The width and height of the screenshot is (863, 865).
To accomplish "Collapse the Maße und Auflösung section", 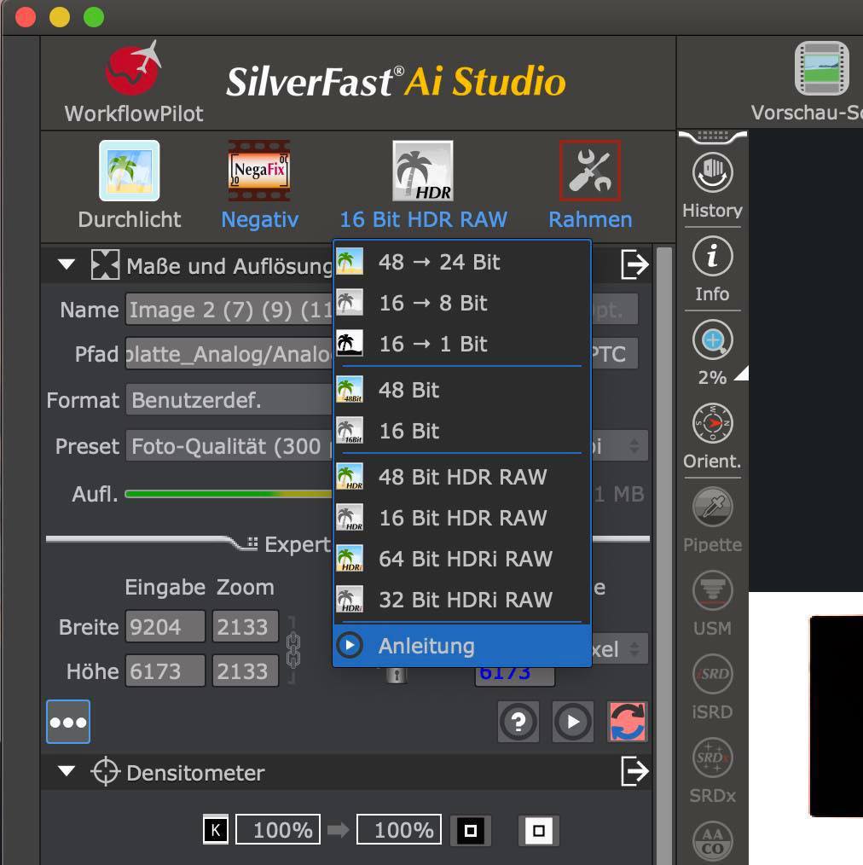I will point(67,264).
